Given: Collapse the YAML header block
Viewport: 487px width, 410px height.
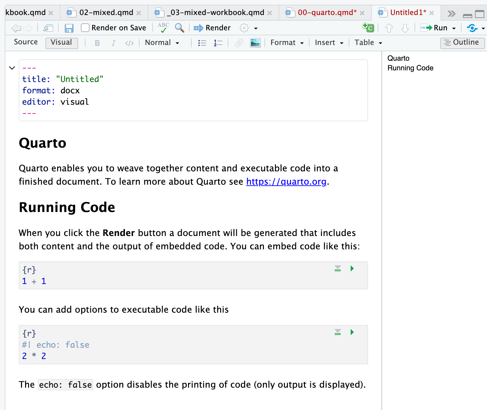Looking at the screenshot, I should (x=12, y=68).
